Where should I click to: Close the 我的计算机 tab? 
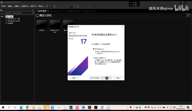coord(48,11)
